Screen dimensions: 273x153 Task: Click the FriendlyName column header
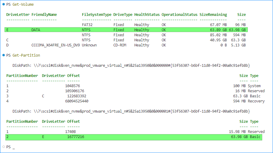point(44,15)
